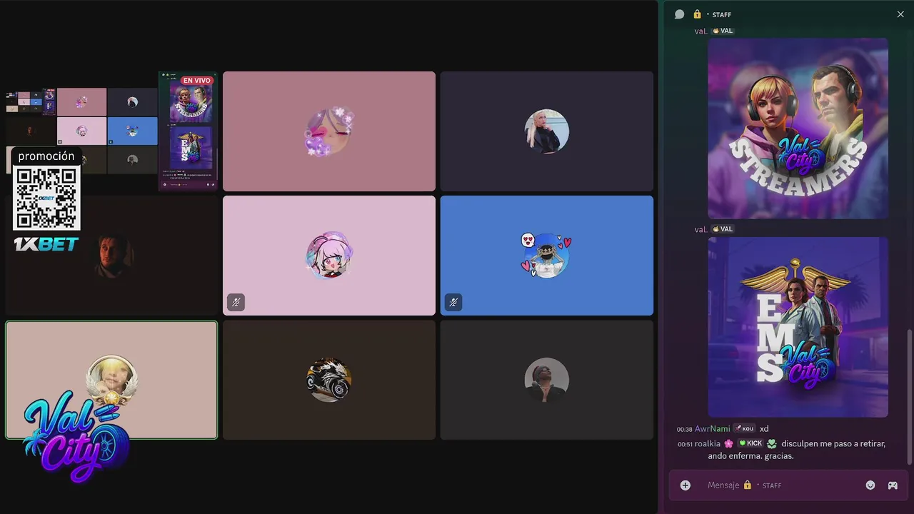
Task: Select the green-outlined speaking user tile
Action: click(111, 380)
